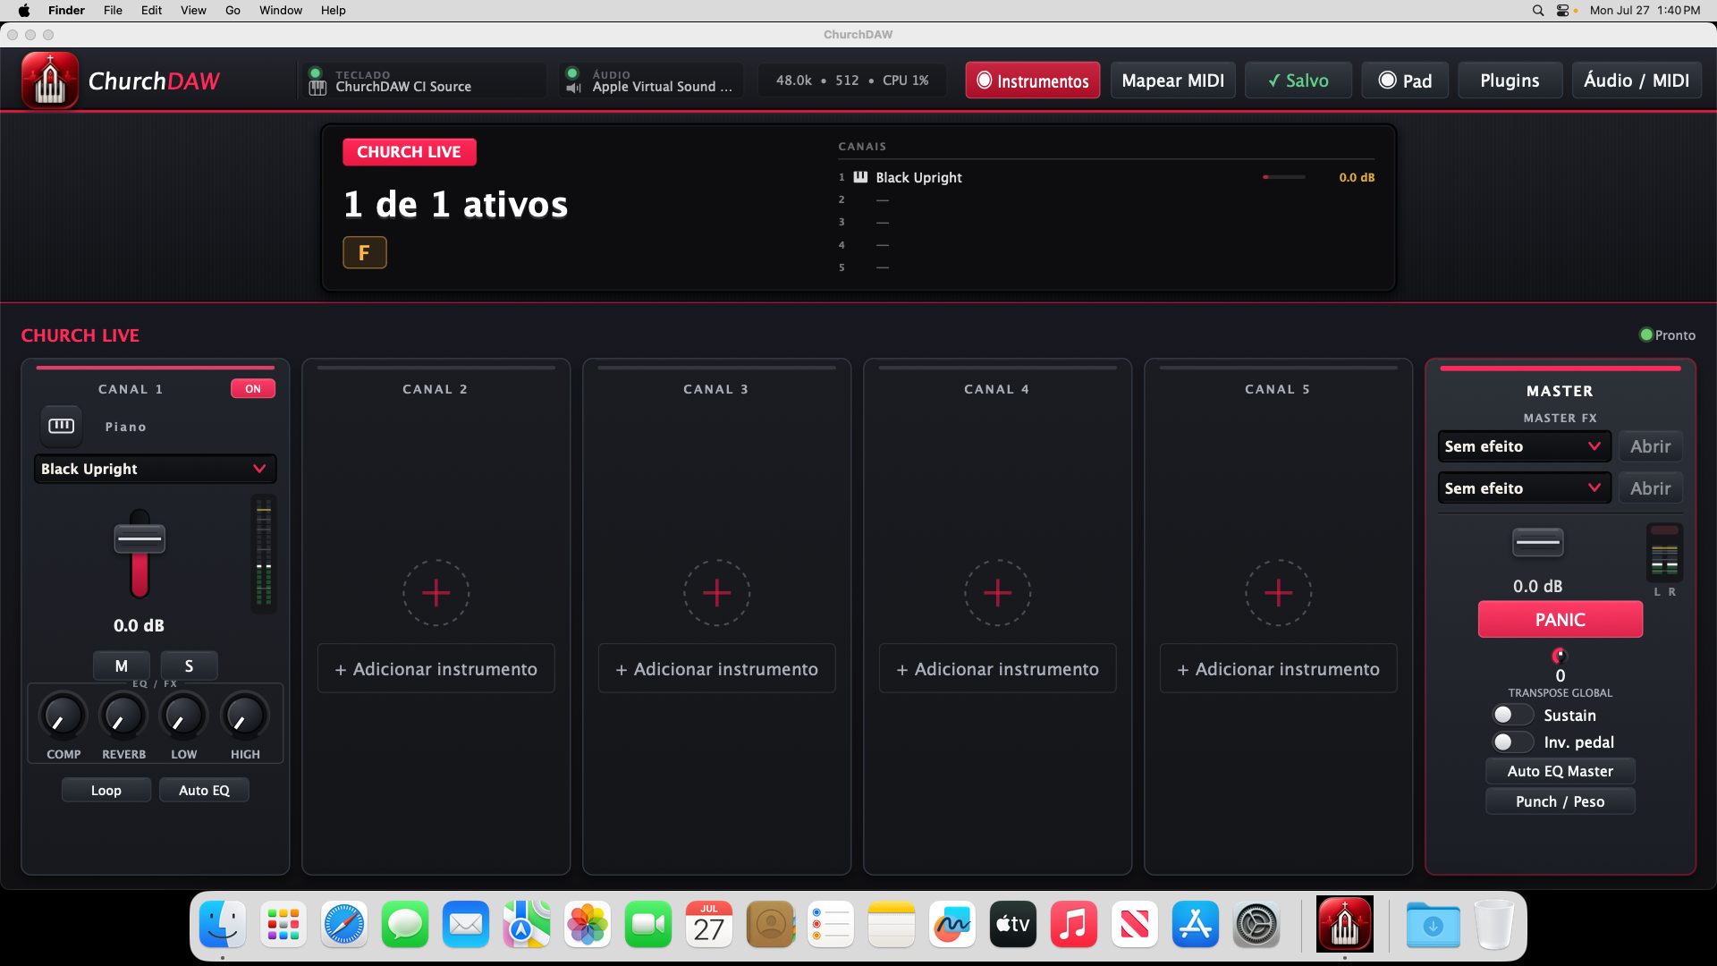
Task: Open Control Center in menu bar
Action: coord(1563,11)
